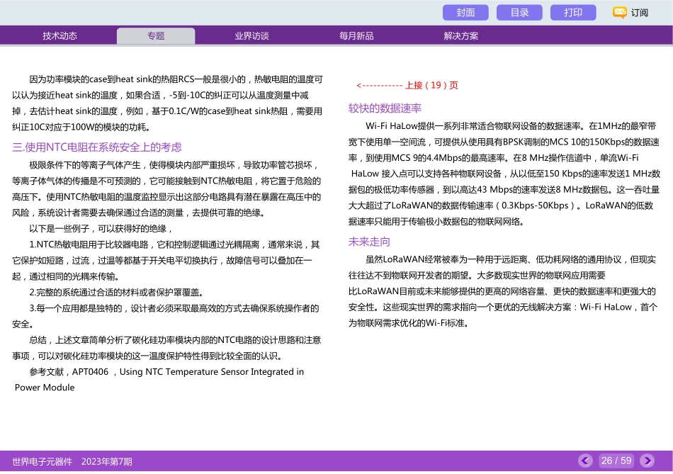Viewport: 673px width, 474px height.
Task: Click the 订阅 subscribe link
Action: click(638, 12)
